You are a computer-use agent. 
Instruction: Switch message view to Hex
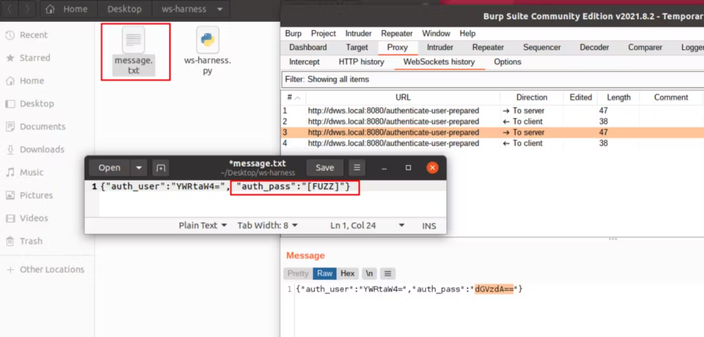[x=347, y=273]
